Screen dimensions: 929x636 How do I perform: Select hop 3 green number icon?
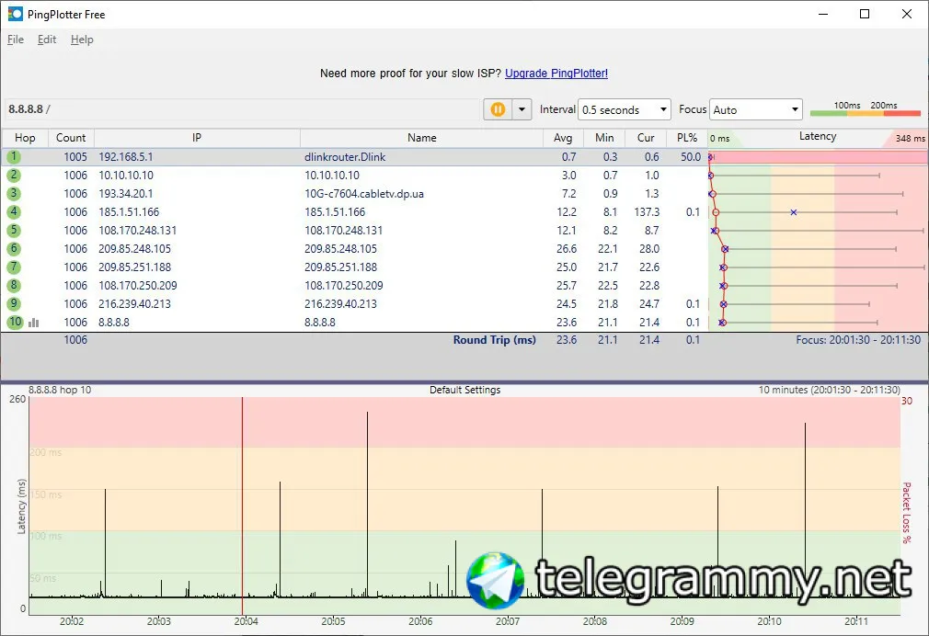(x=14, y=194)
